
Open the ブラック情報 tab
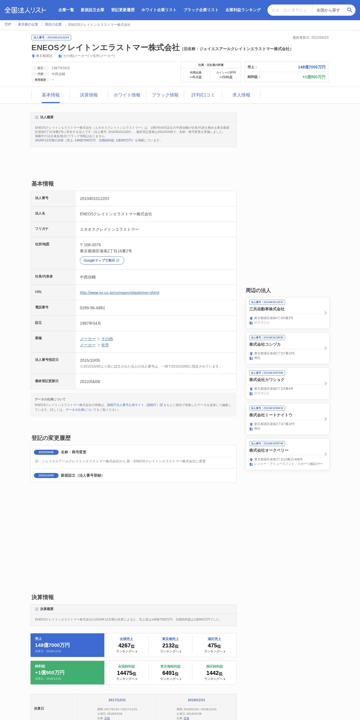click(x=165, y=95)
